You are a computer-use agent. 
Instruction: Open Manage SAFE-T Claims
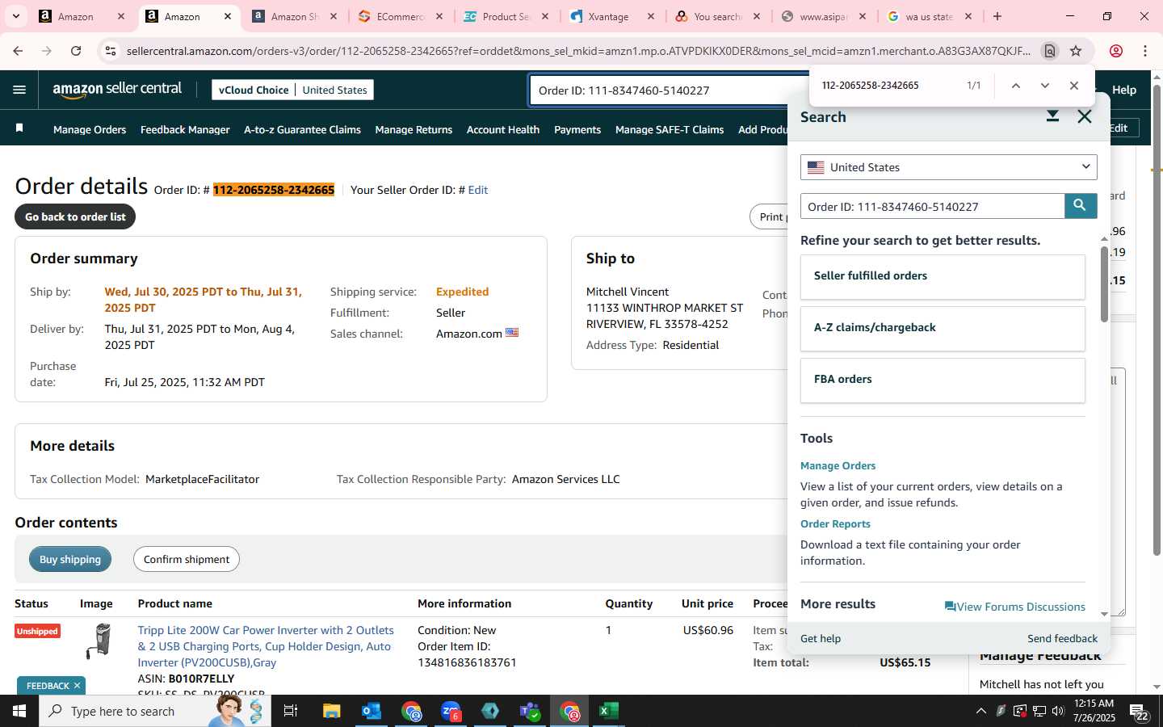(x=670, y=129)
